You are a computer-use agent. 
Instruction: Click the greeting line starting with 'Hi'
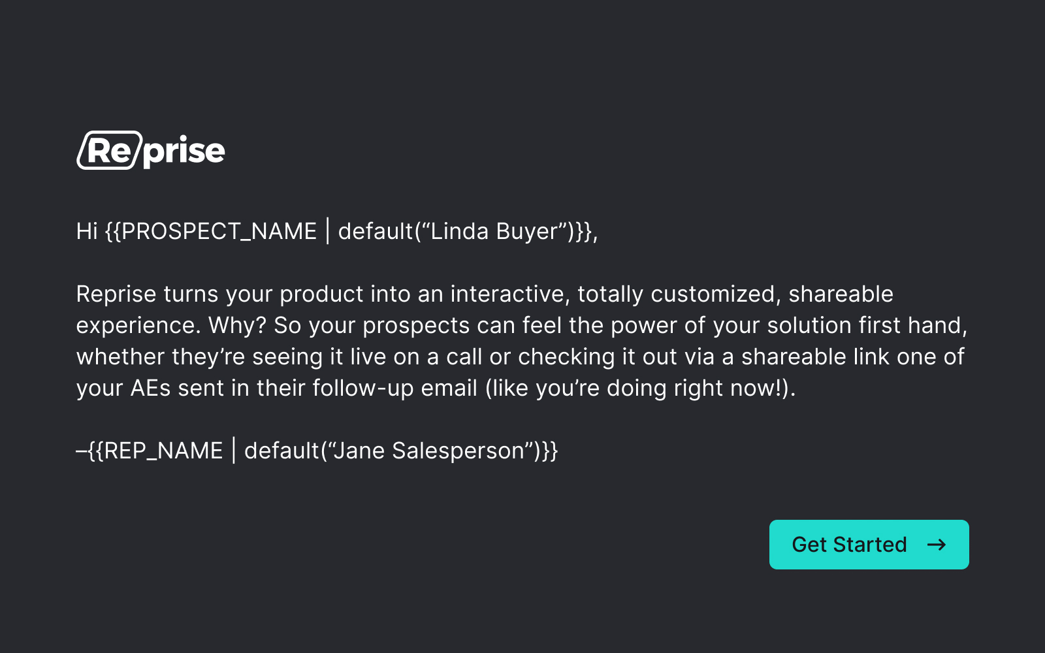(x=336, y=231)
